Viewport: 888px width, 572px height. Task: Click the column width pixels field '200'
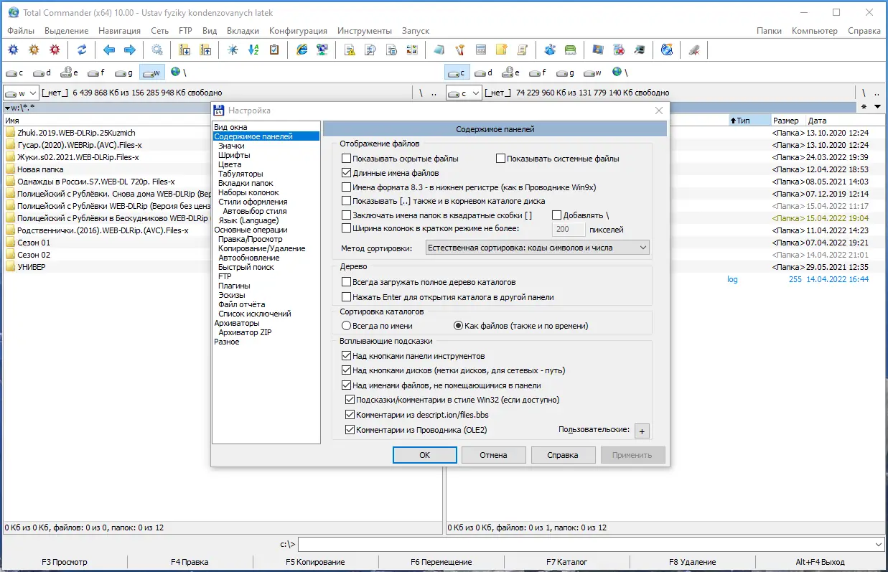click(x=568, y=230)
